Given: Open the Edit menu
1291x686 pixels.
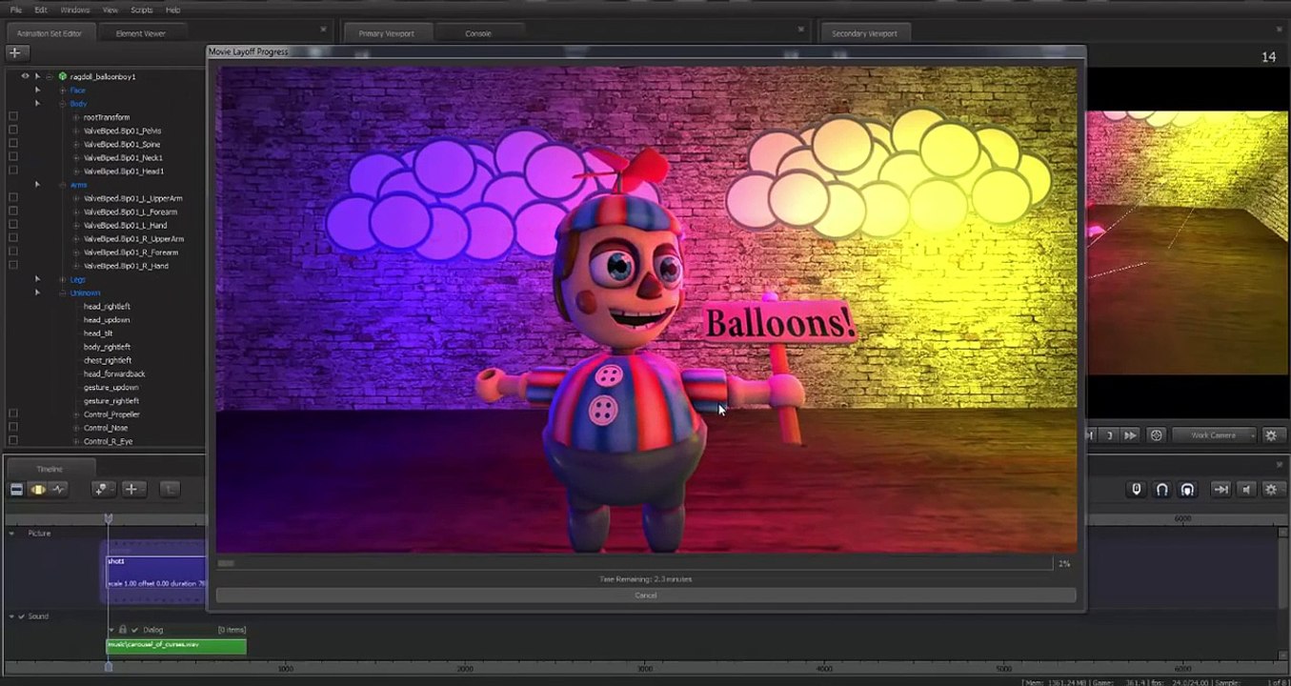Looking at the screenshot, I should coord(41,10).
